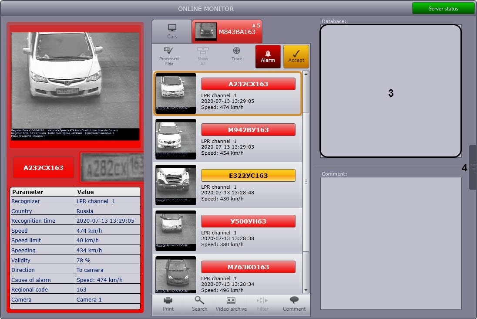
Task: Click the car thumbnail in alarm tab
Action: (x=206, y=31)
